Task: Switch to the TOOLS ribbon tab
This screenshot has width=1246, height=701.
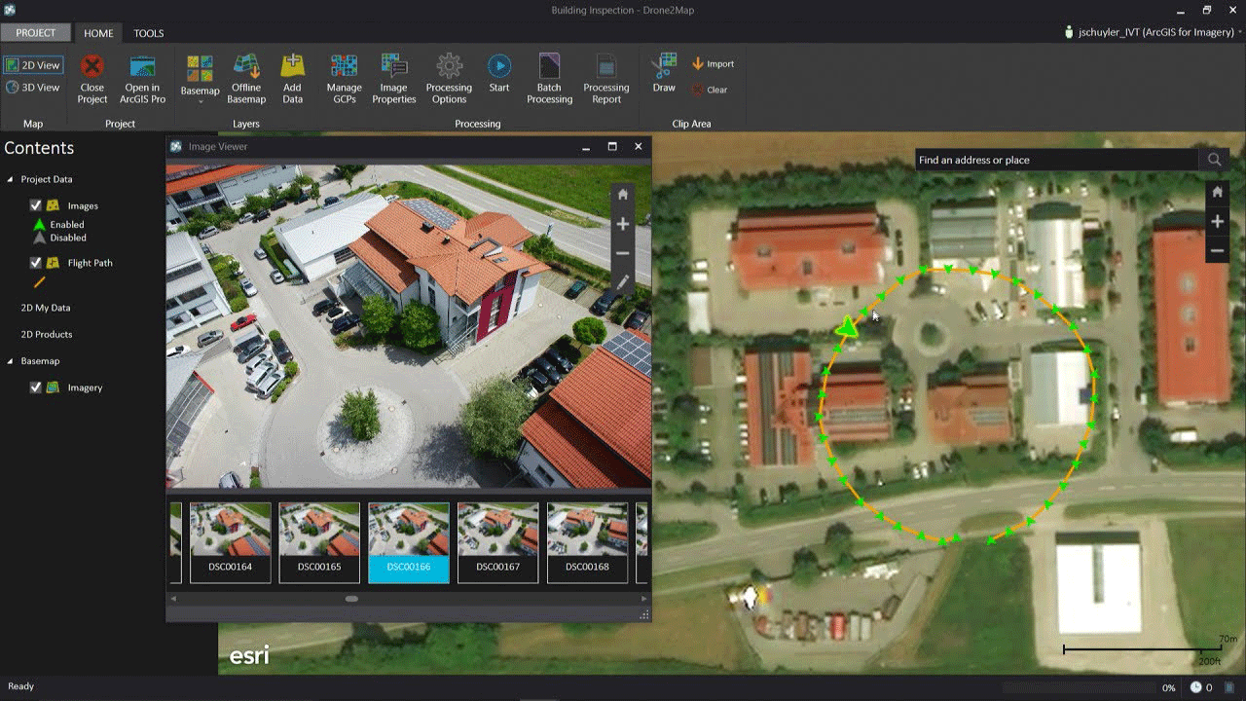Action: [148, 32]
